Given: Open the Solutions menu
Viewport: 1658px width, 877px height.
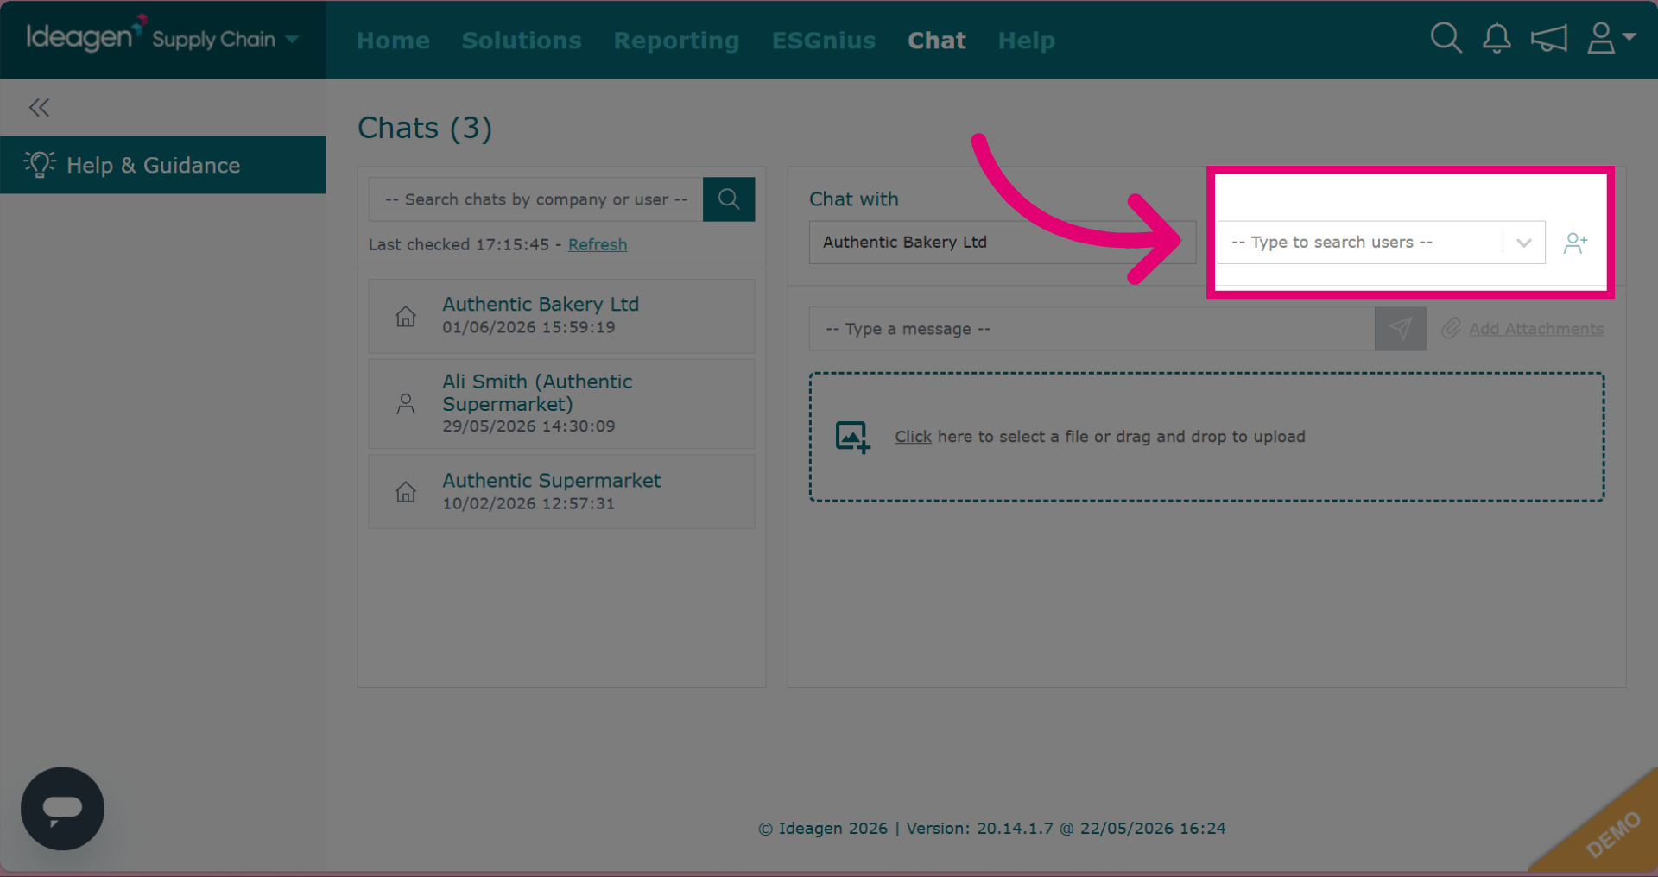Looking at the screenshot, I should [522, 41].
